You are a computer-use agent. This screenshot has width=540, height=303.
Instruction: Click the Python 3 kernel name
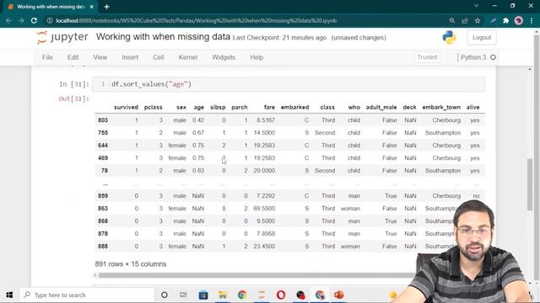pyautogui.click(x=473, y=57)
